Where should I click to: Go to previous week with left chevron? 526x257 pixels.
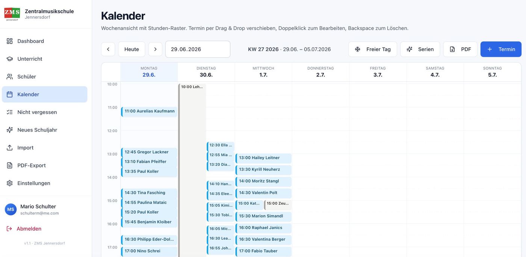point(108,49)
